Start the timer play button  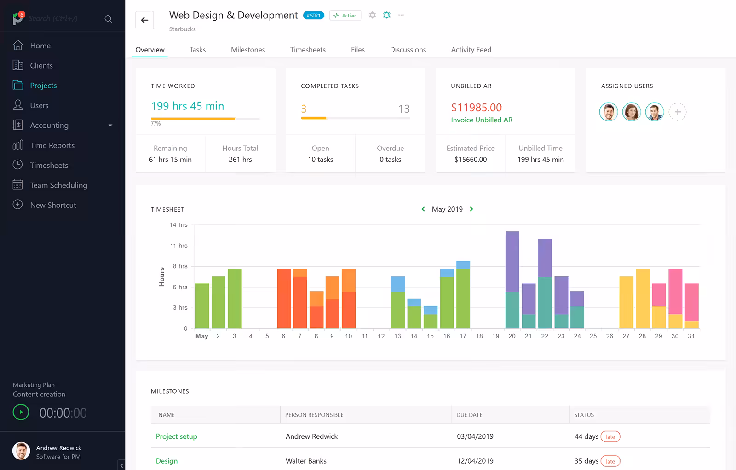click(x=21, y=412)
